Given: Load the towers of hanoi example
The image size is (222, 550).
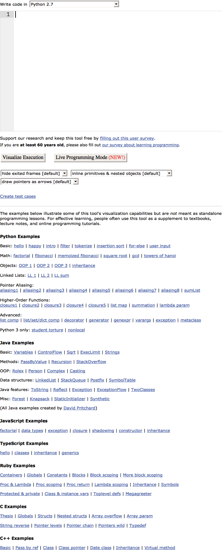Looking at the screenshot, I should click(x=160, y=256).
